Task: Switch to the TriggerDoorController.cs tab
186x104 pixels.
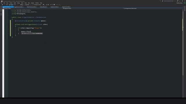Action: click(x=19, y=7)
